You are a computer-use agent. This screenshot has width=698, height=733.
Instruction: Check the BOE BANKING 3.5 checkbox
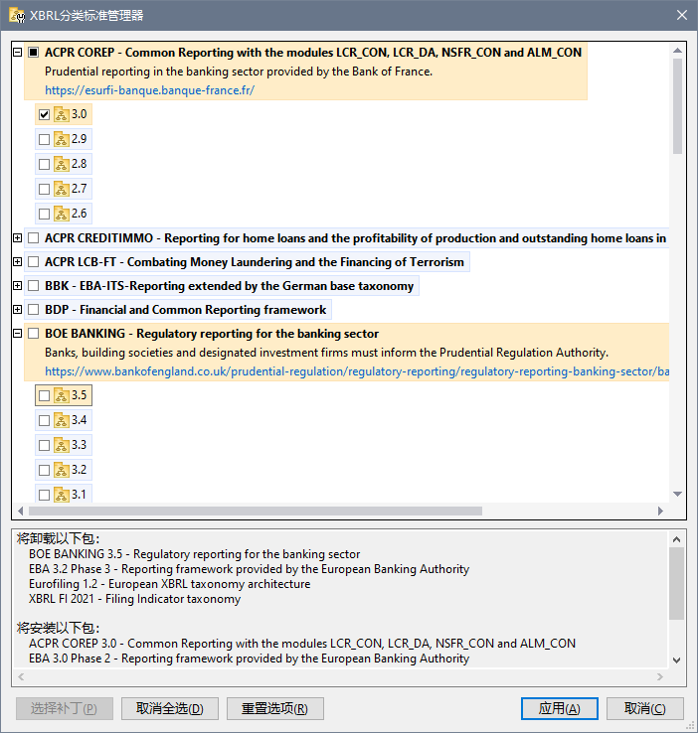[44, 395]
